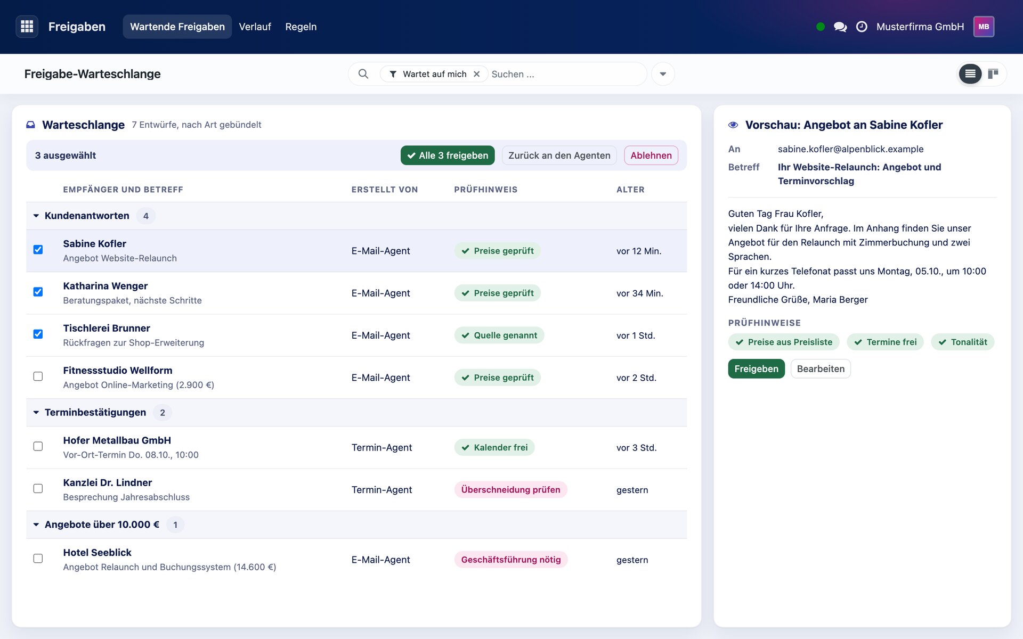Click the Ablehnen button
Image resolution: width=1023 pixels, height=639 pixels.
click(x=651, y=155)
